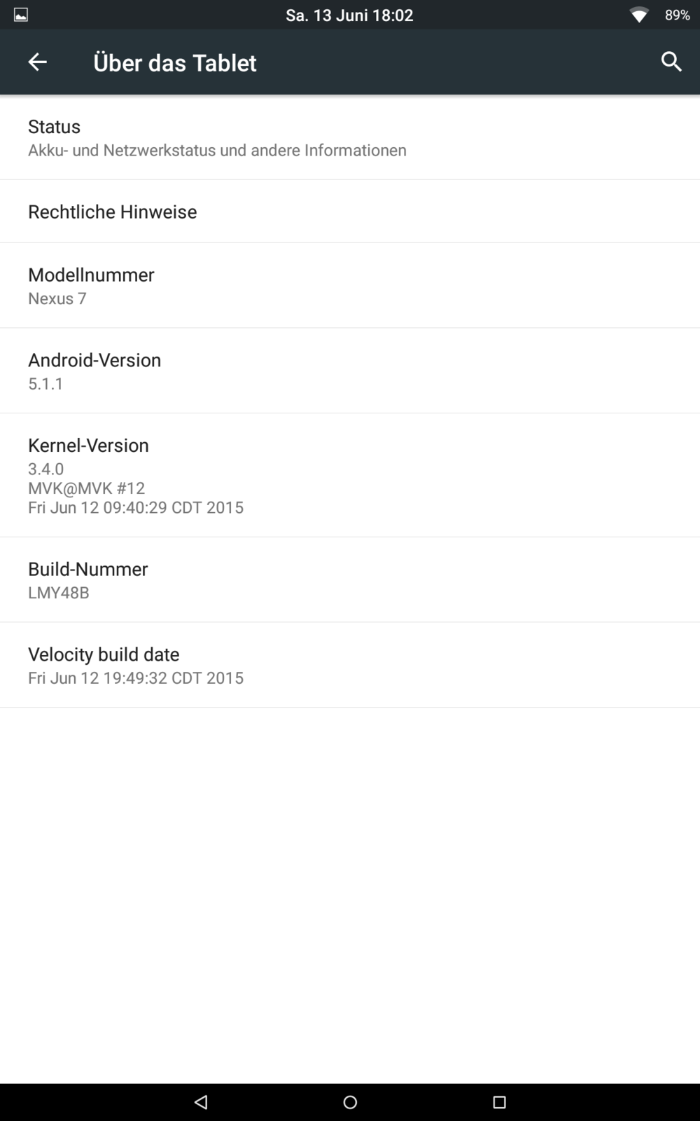This screenshot has height=1121, width=700.
Task: Tap the 89% battery indicator
Action: point(677,15)
